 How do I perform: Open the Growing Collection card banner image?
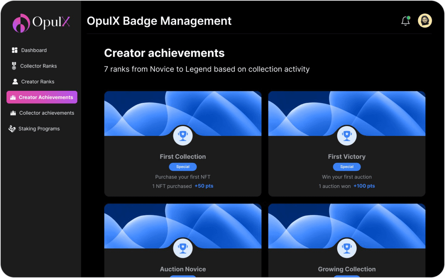pos(347,226)
